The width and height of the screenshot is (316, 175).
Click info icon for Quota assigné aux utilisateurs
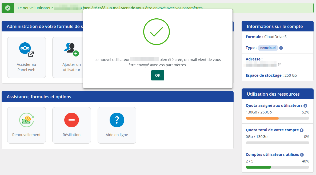[305, 106]
